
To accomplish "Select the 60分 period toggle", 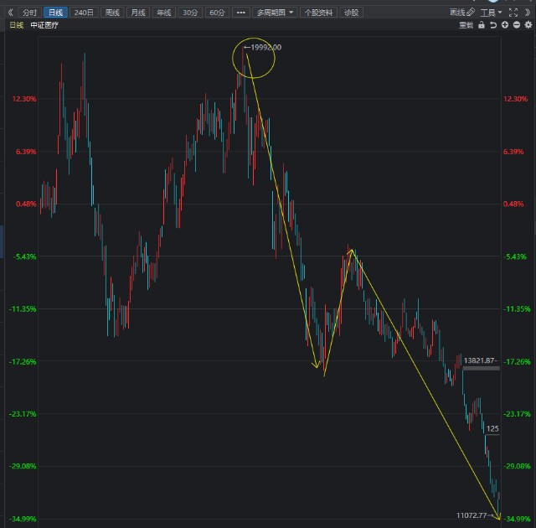I will pos(217,13).
